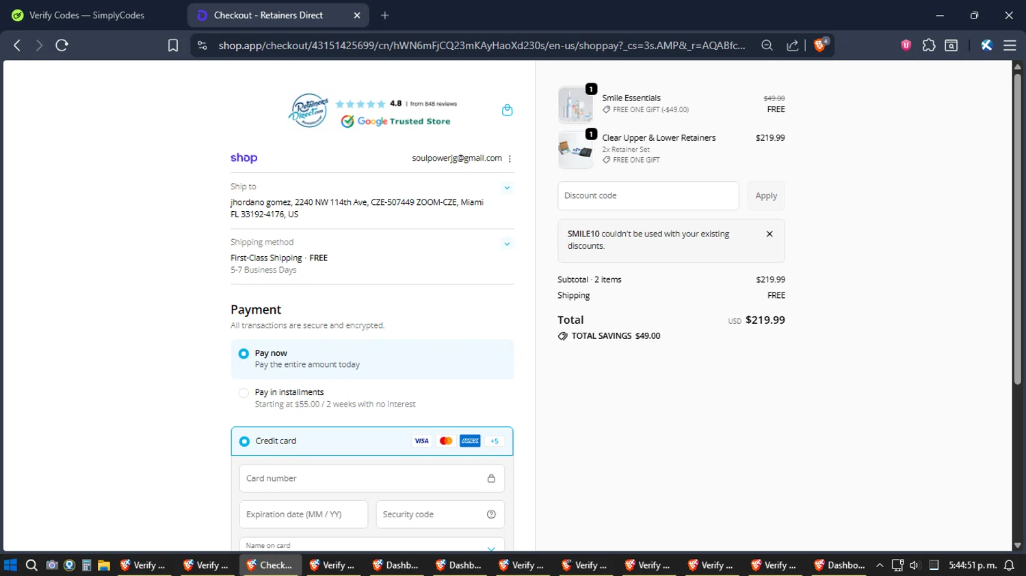Screen dimensions: 1026x576
Task: Click the Shop logo link
Action: tap(244, 158)
